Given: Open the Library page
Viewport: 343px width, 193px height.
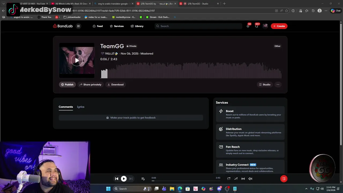Looking at the screenshot, I should point(137,26).
